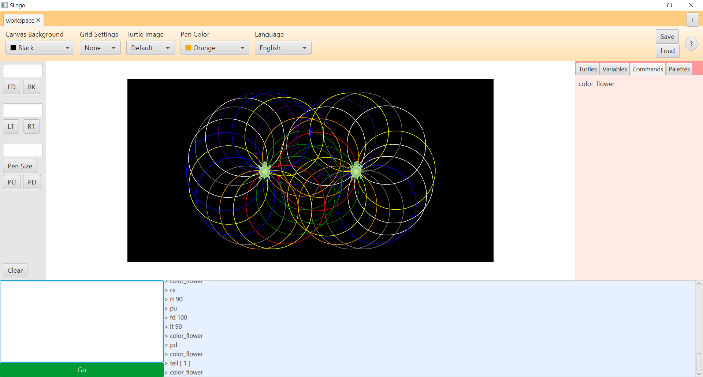Click the RT right turn button
Screen dimensions: 703x377
[31, 127]
